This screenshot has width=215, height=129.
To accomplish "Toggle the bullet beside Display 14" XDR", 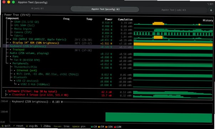I will (x=10, y=43).
